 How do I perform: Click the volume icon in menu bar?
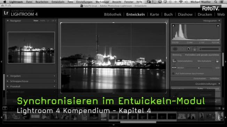pyautogui.click(x=186, y=2)
